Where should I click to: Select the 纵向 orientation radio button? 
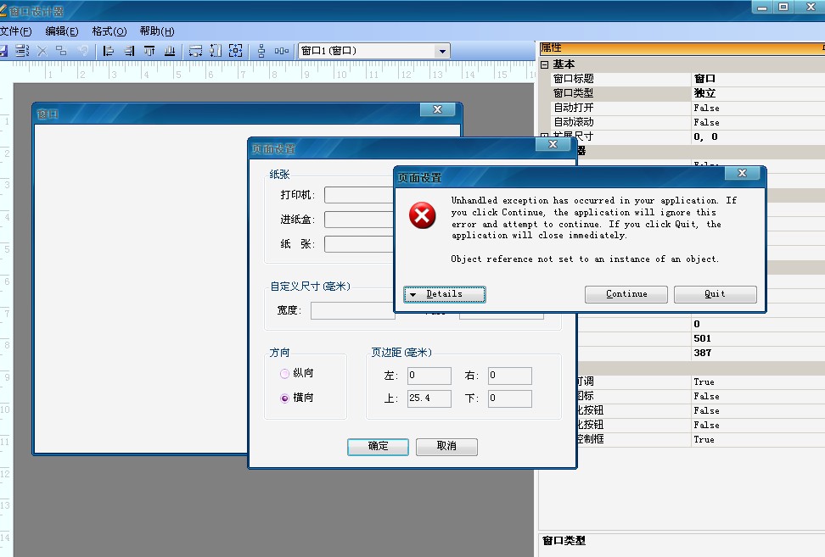click(285, 373)
